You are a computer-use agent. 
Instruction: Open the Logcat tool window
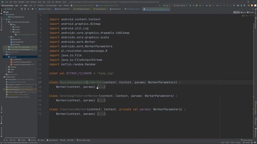pos(41,140)
